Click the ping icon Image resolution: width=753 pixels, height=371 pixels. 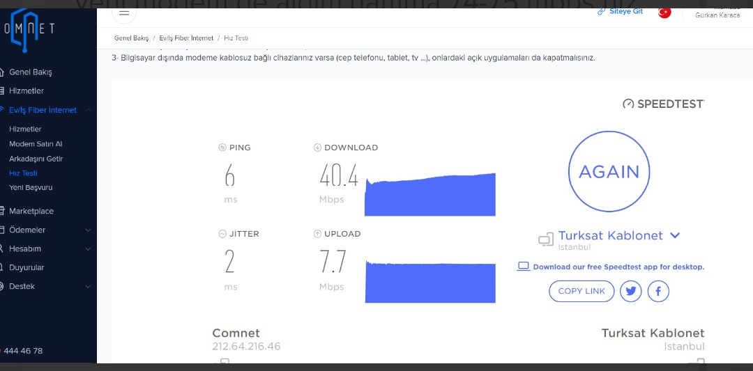click(222, 148)
